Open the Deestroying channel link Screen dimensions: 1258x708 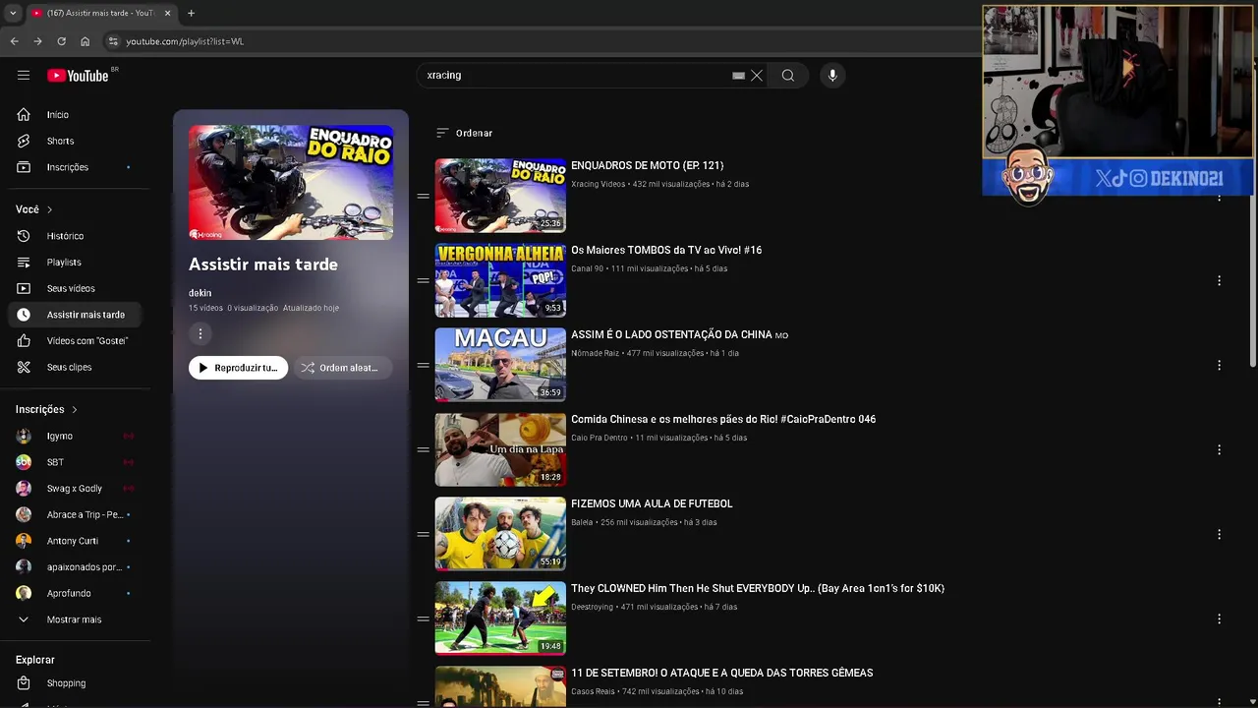(x=592, y=607)
